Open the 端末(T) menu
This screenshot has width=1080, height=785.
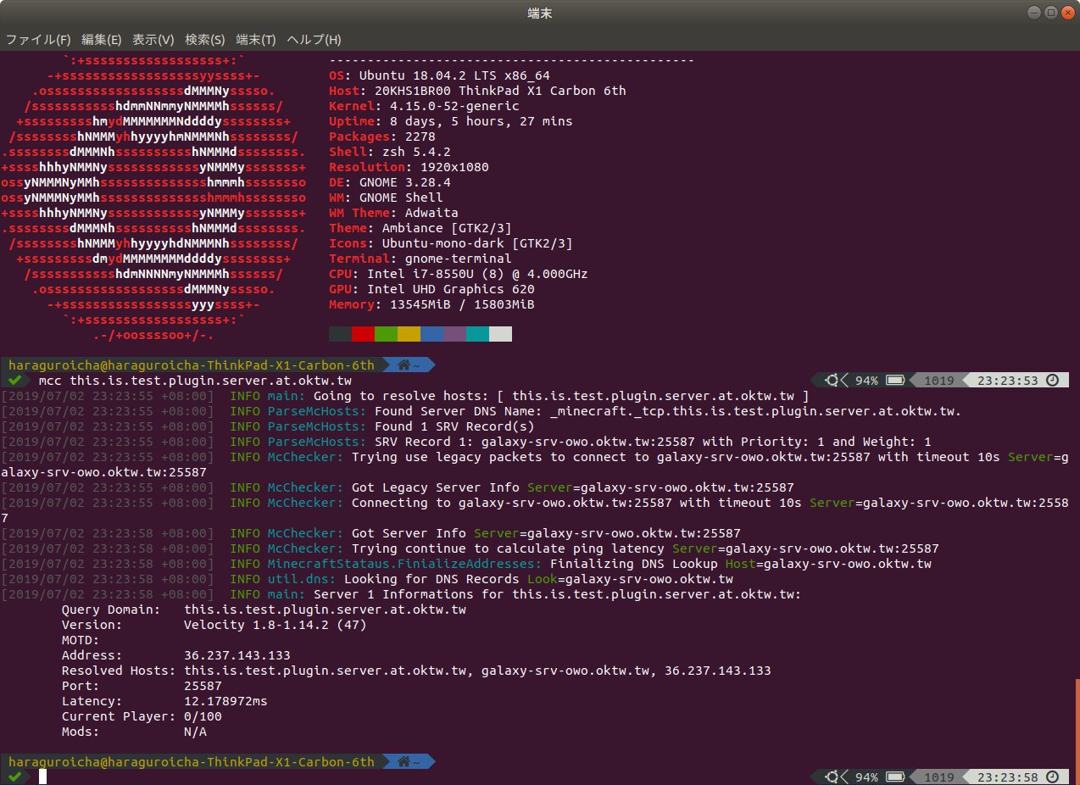[x=256, y=40]
